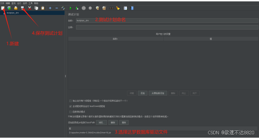259x138 pixels.
Task: Open the Templates toolbar icon
Action: click(x=9, y=8)
